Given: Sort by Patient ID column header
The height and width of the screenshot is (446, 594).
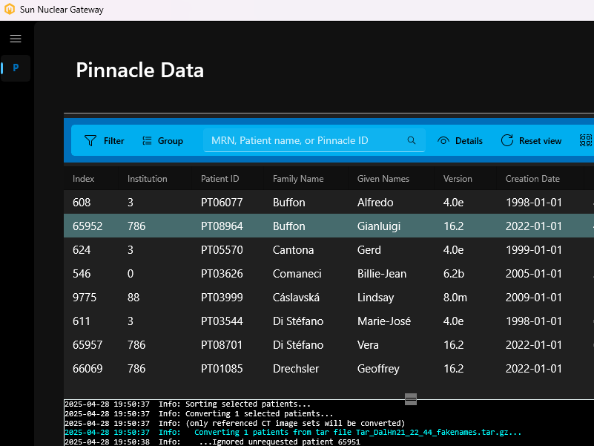Looking at the screenshot, I should [x=220, y=179].
